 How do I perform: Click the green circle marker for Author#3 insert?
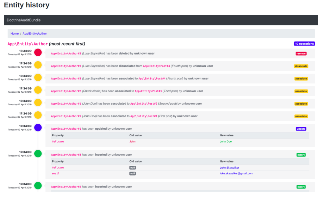click(x=38, y=154)
